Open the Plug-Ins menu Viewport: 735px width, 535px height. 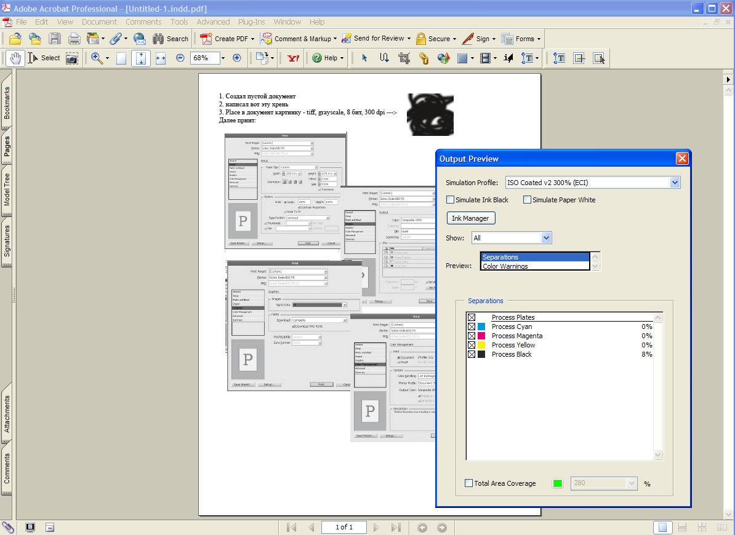[251, 22]
